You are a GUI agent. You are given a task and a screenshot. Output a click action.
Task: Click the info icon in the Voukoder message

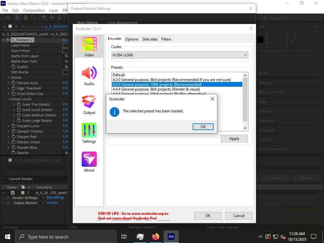115,112
